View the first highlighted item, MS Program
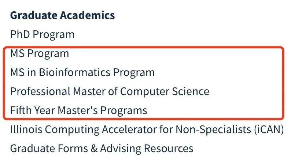The image size is (291, 162). point(40,54)
